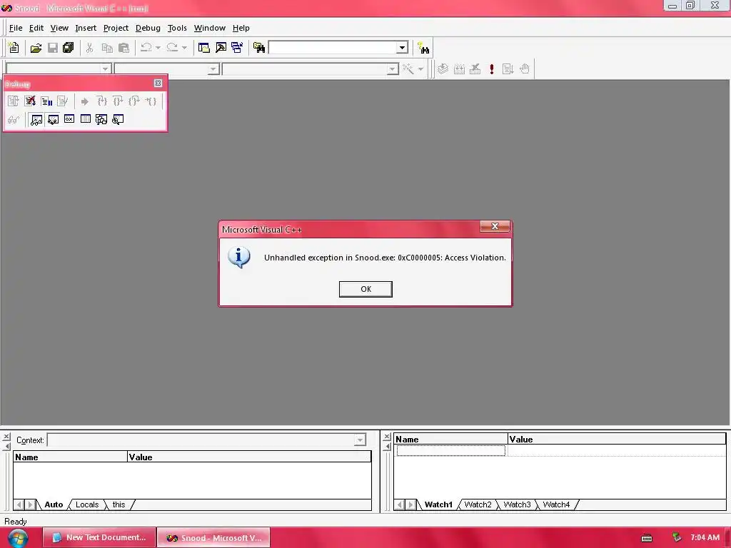This screenshot has height=548, width=731.
Task: Click the Window List icon
Action: 237,48
